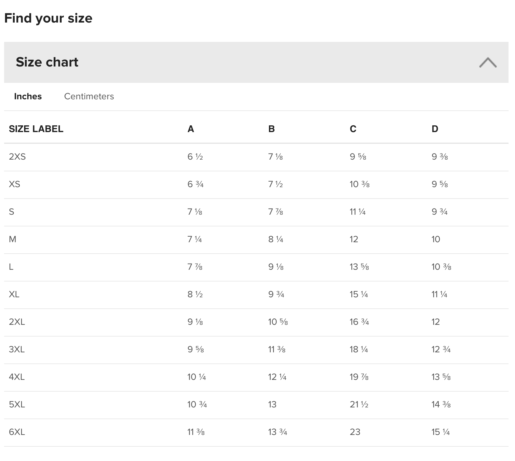Click the Find your size heading

point(48,18)
